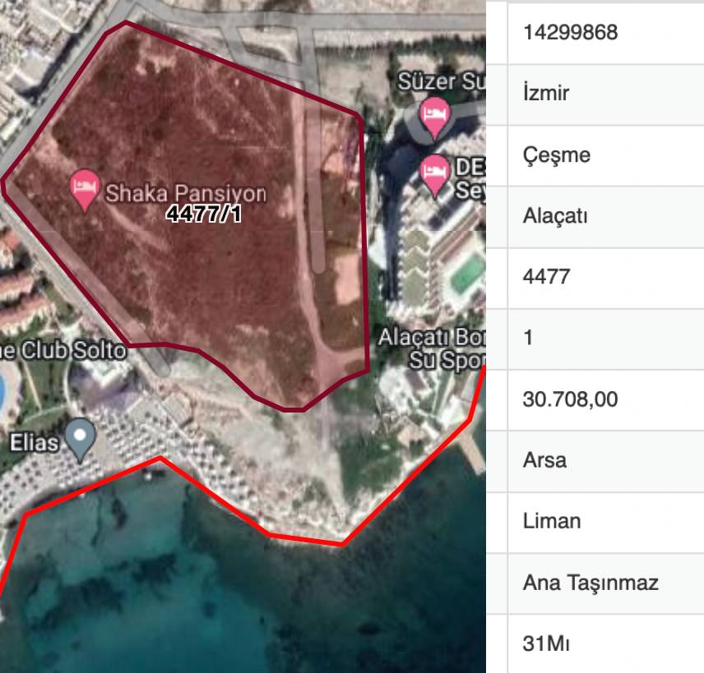Open the Alaçatı Su Spor place label
This screenshot has height=673, width=704.
tap(432, 348)
